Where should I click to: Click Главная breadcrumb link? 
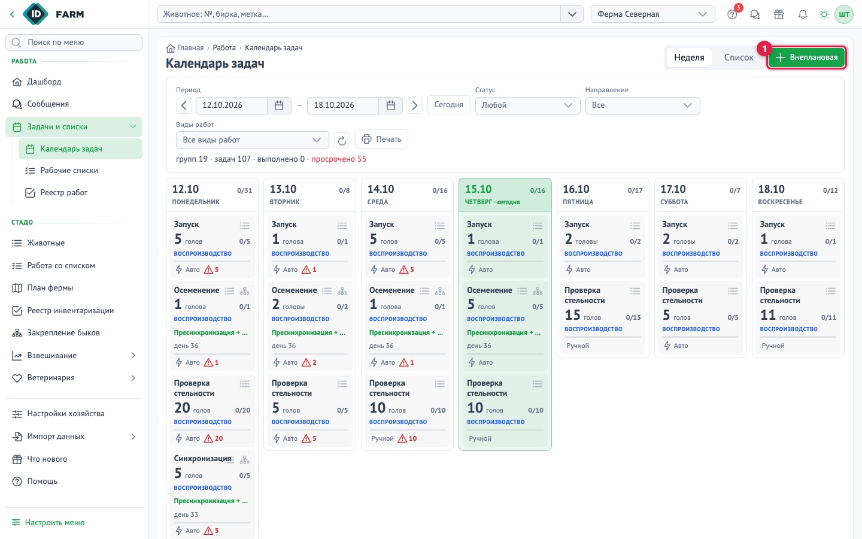click(185, 48)
